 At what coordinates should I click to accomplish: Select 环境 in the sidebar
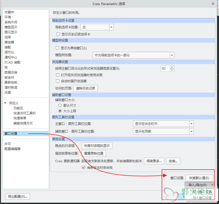click(x=8, y=17)
